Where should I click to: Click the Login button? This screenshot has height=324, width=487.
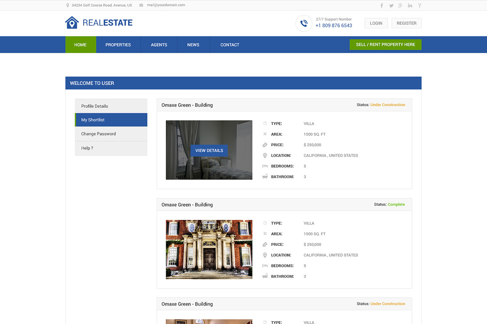(x=376, y=23)
